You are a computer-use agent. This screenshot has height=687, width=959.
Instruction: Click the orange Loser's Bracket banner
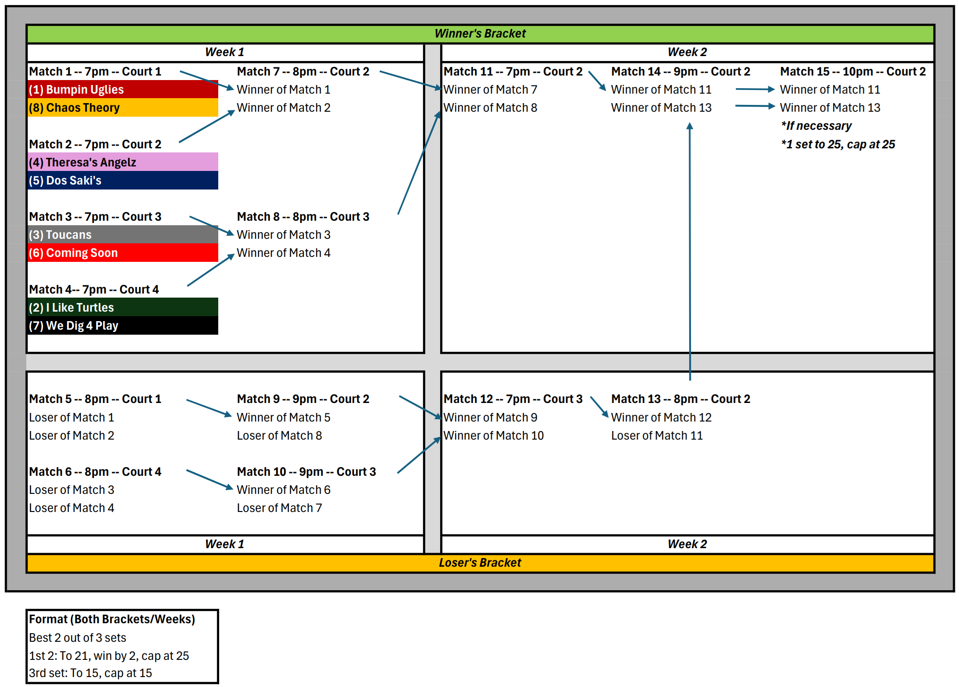point(480,563)
